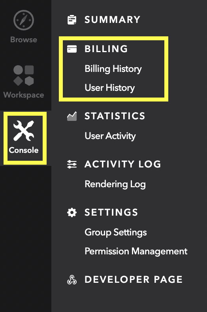Go to Permission Management

pos(136,251)
